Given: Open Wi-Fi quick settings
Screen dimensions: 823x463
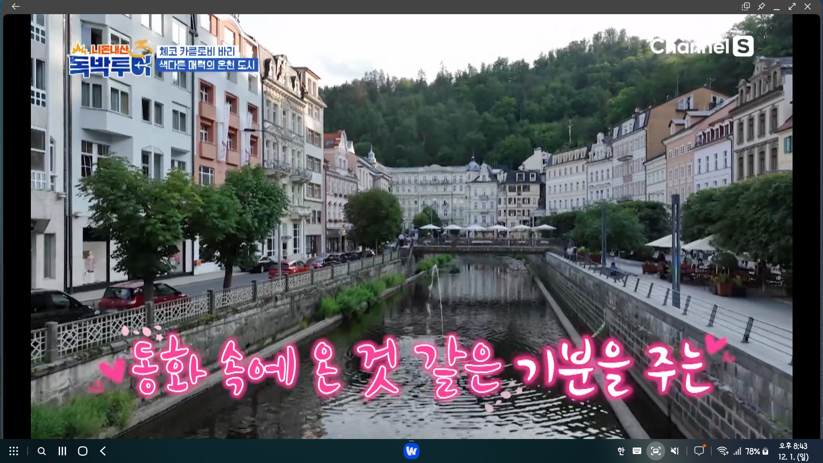Looking at the screenshot, I should pos(723,451).
